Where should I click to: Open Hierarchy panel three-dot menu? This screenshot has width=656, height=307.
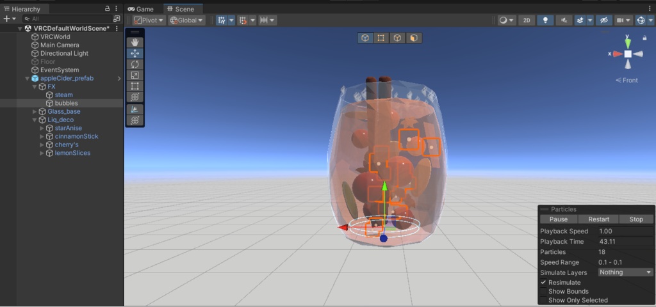pos(116,8)
